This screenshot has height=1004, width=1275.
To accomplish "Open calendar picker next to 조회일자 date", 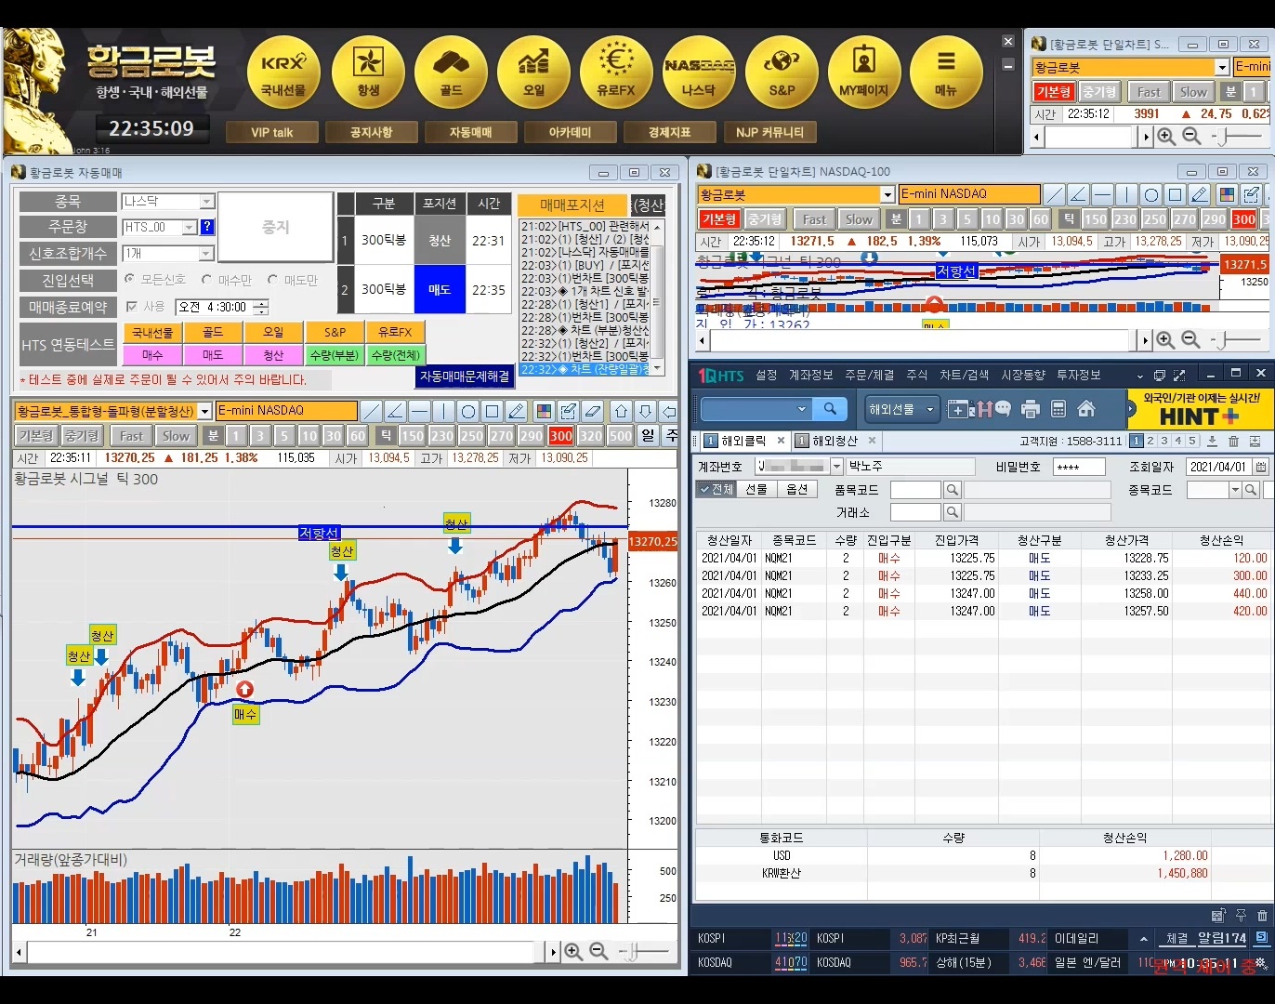I will click(x=1261, y=467).
